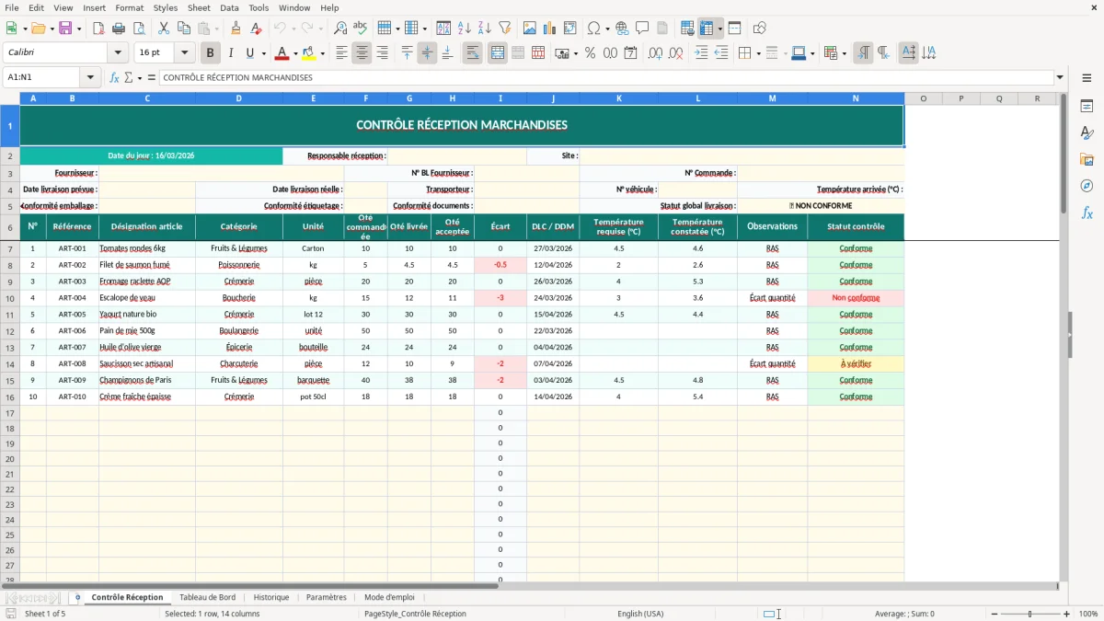Open Find & Replace
Image resolution: width=1104 pixels, height=621 pixels.
[340, 29]
